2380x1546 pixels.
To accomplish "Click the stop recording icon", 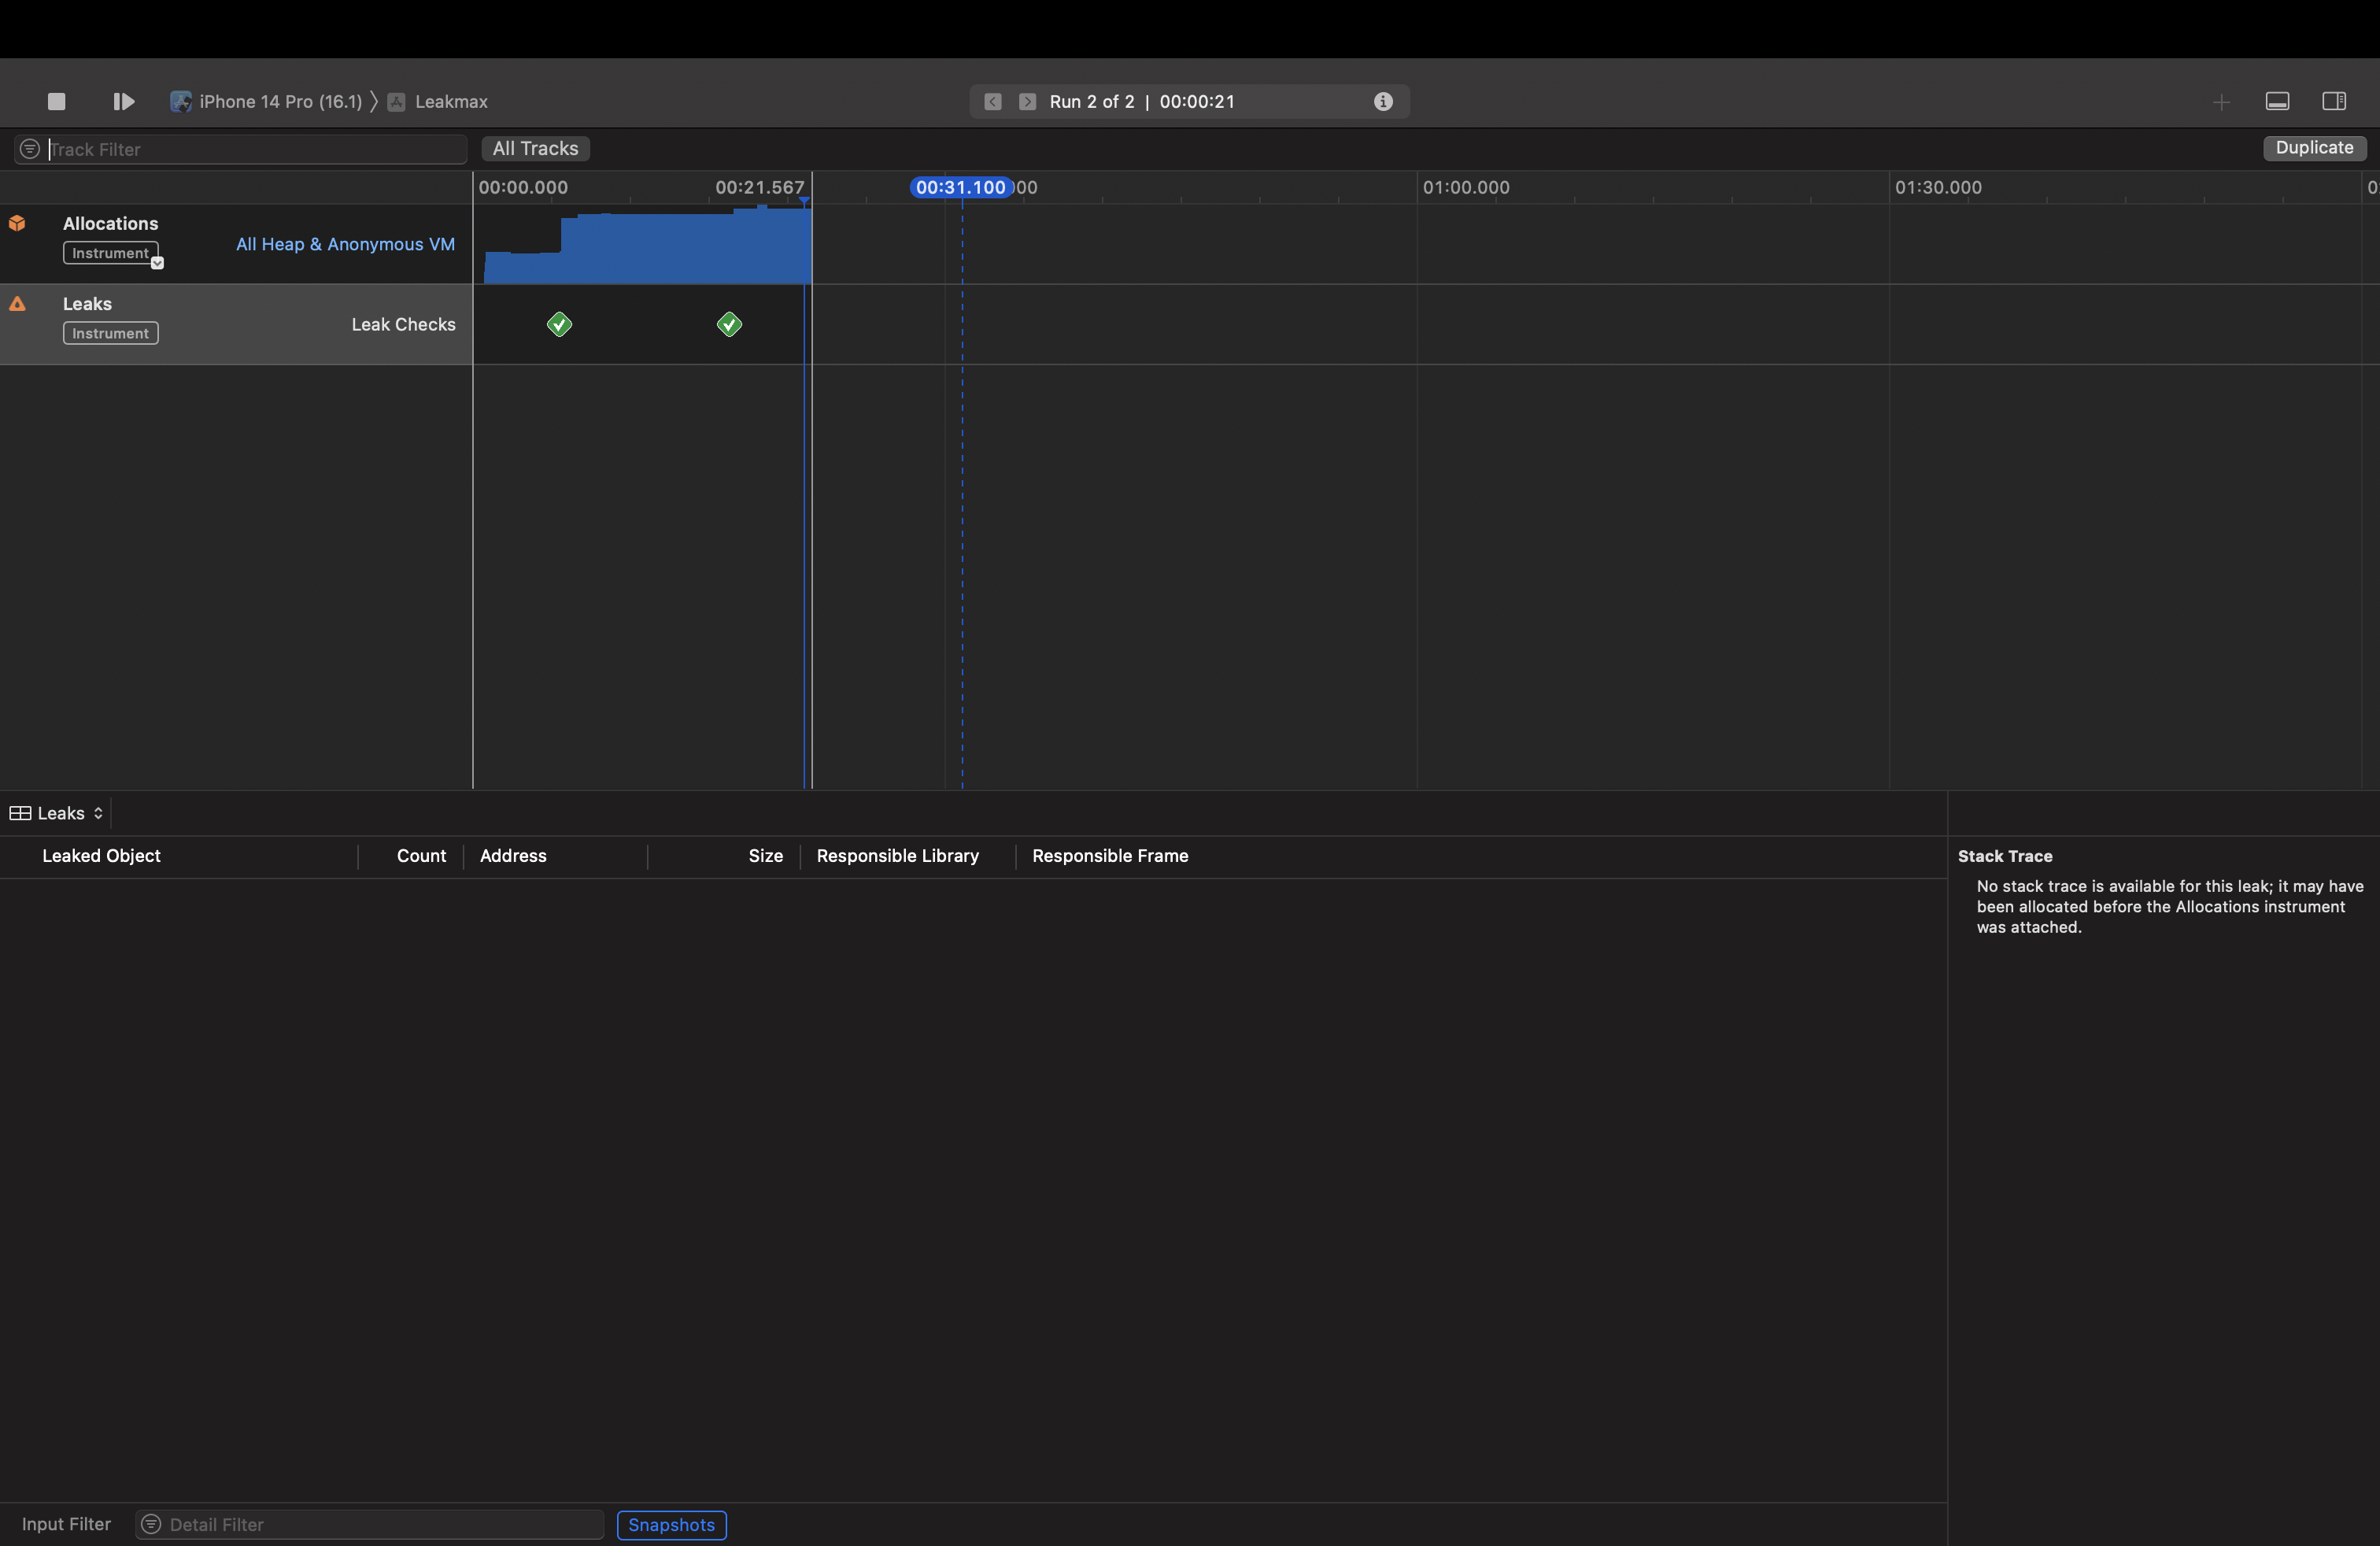I will [56, 101].
